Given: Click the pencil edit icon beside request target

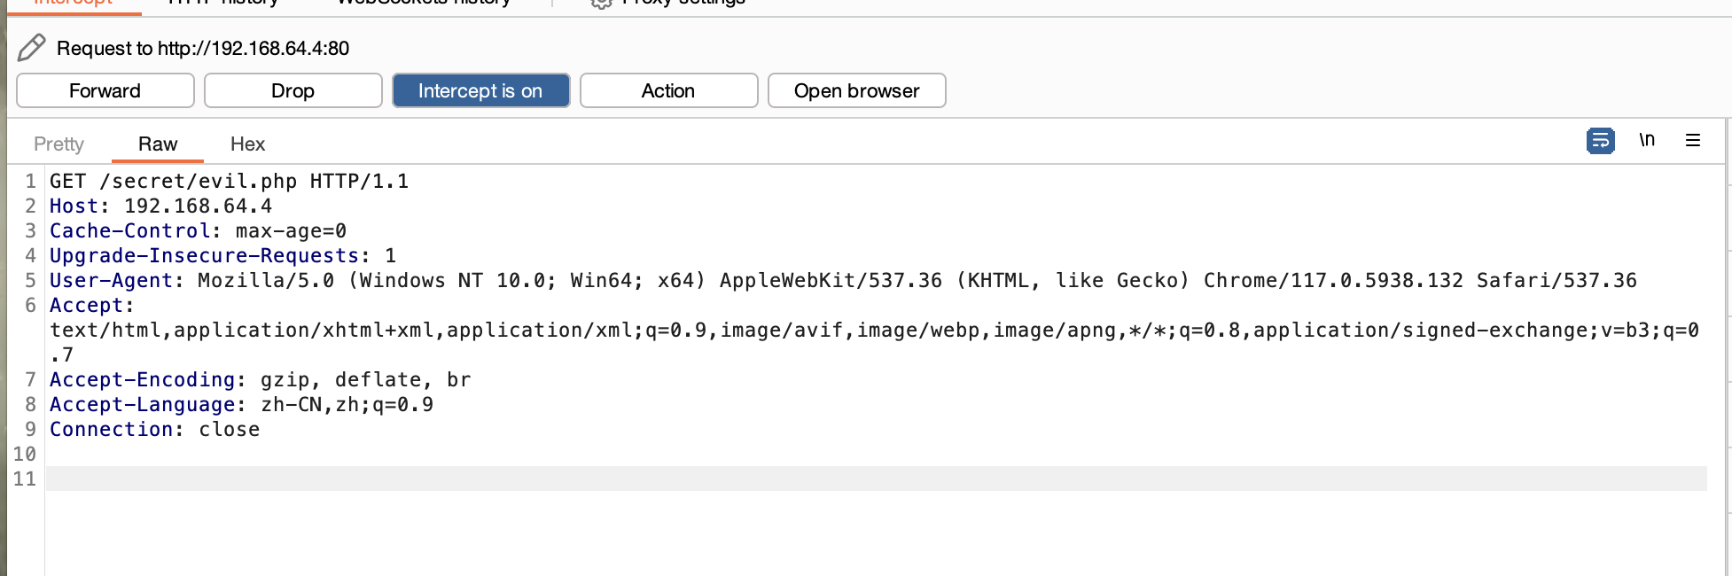Looking at the screenshot, I should pyautogui.click(x=31, y=48).
